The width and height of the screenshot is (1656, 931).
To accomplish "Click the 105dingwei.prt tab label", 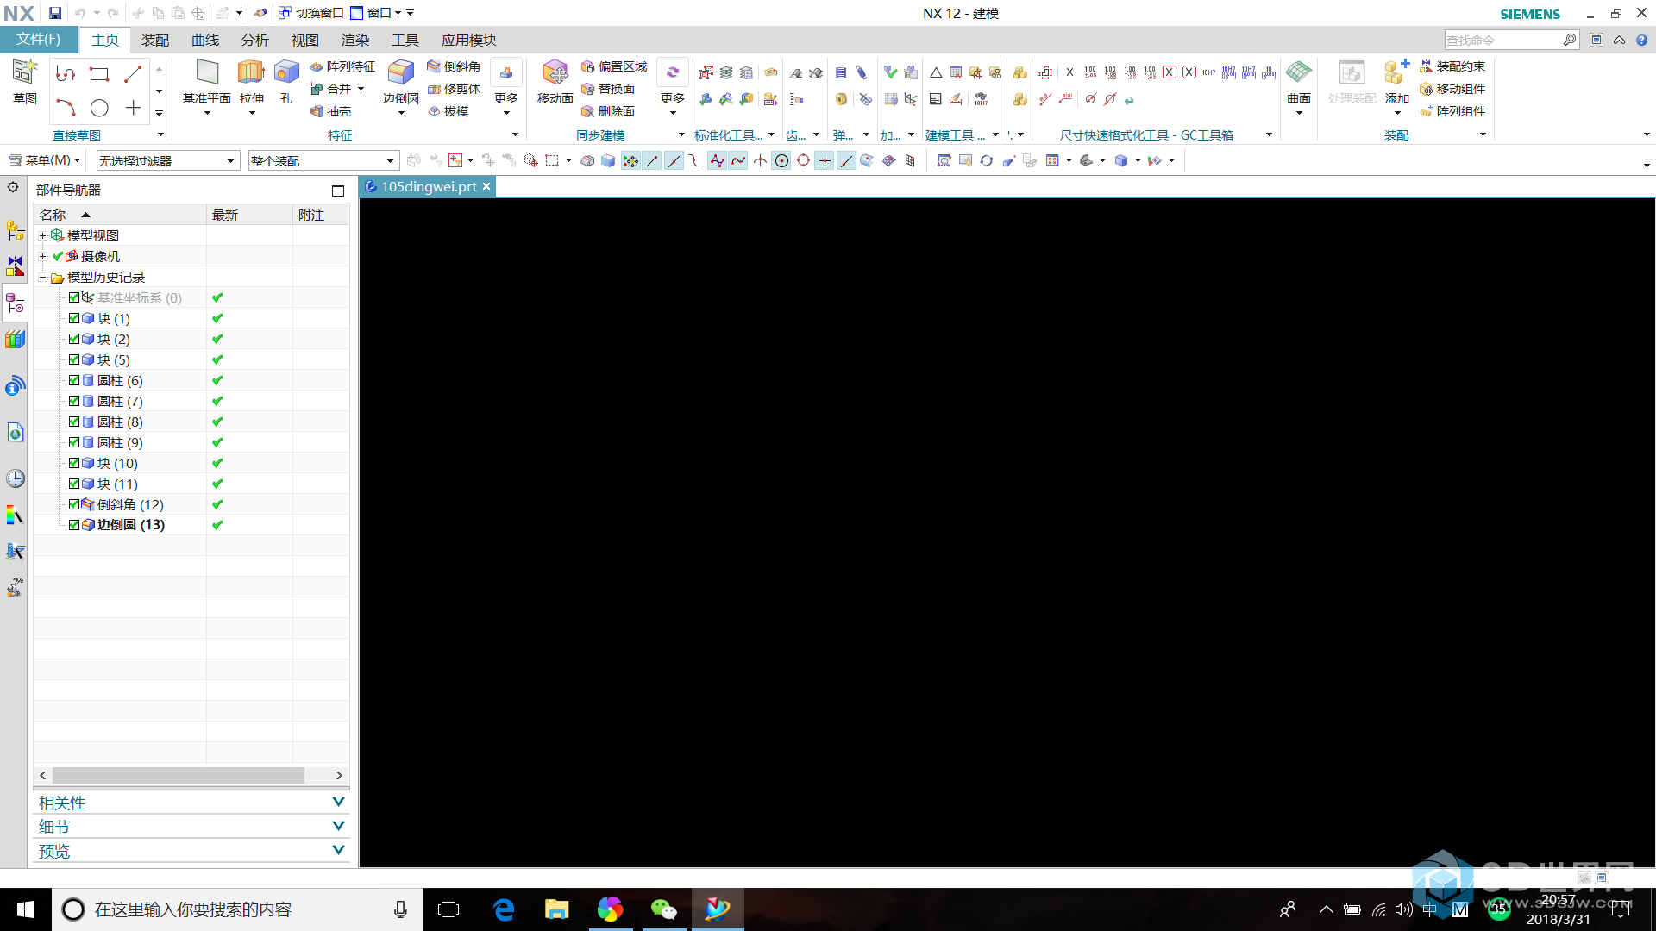I will (425, 185).
